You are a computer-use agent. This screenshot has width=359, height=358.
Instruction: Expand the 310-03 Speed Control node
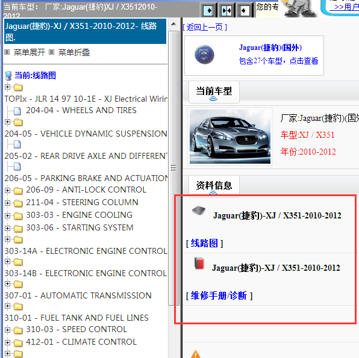(7, 330)
